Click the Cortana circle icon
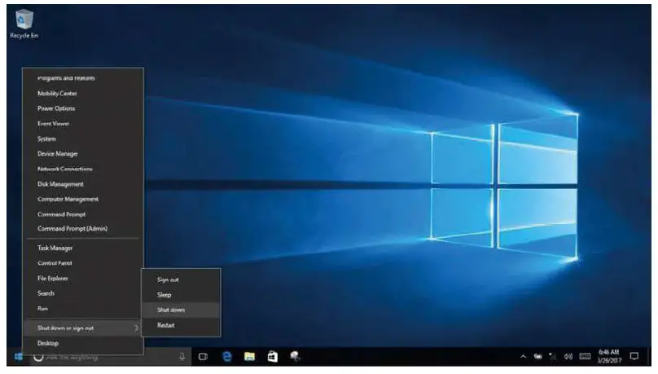This screenshot has height=374, width=658. click(38, 357)
